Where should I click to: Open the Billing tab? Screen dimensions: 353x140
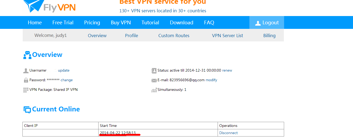269,36
